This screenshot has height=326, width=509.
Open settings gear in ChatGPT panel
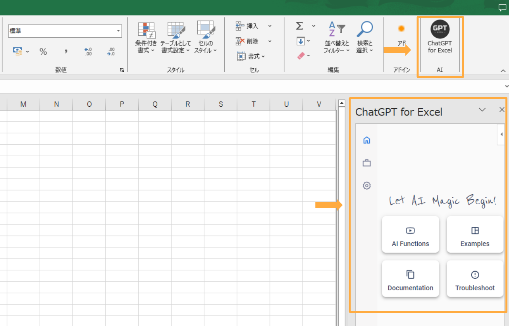[366, 186]
